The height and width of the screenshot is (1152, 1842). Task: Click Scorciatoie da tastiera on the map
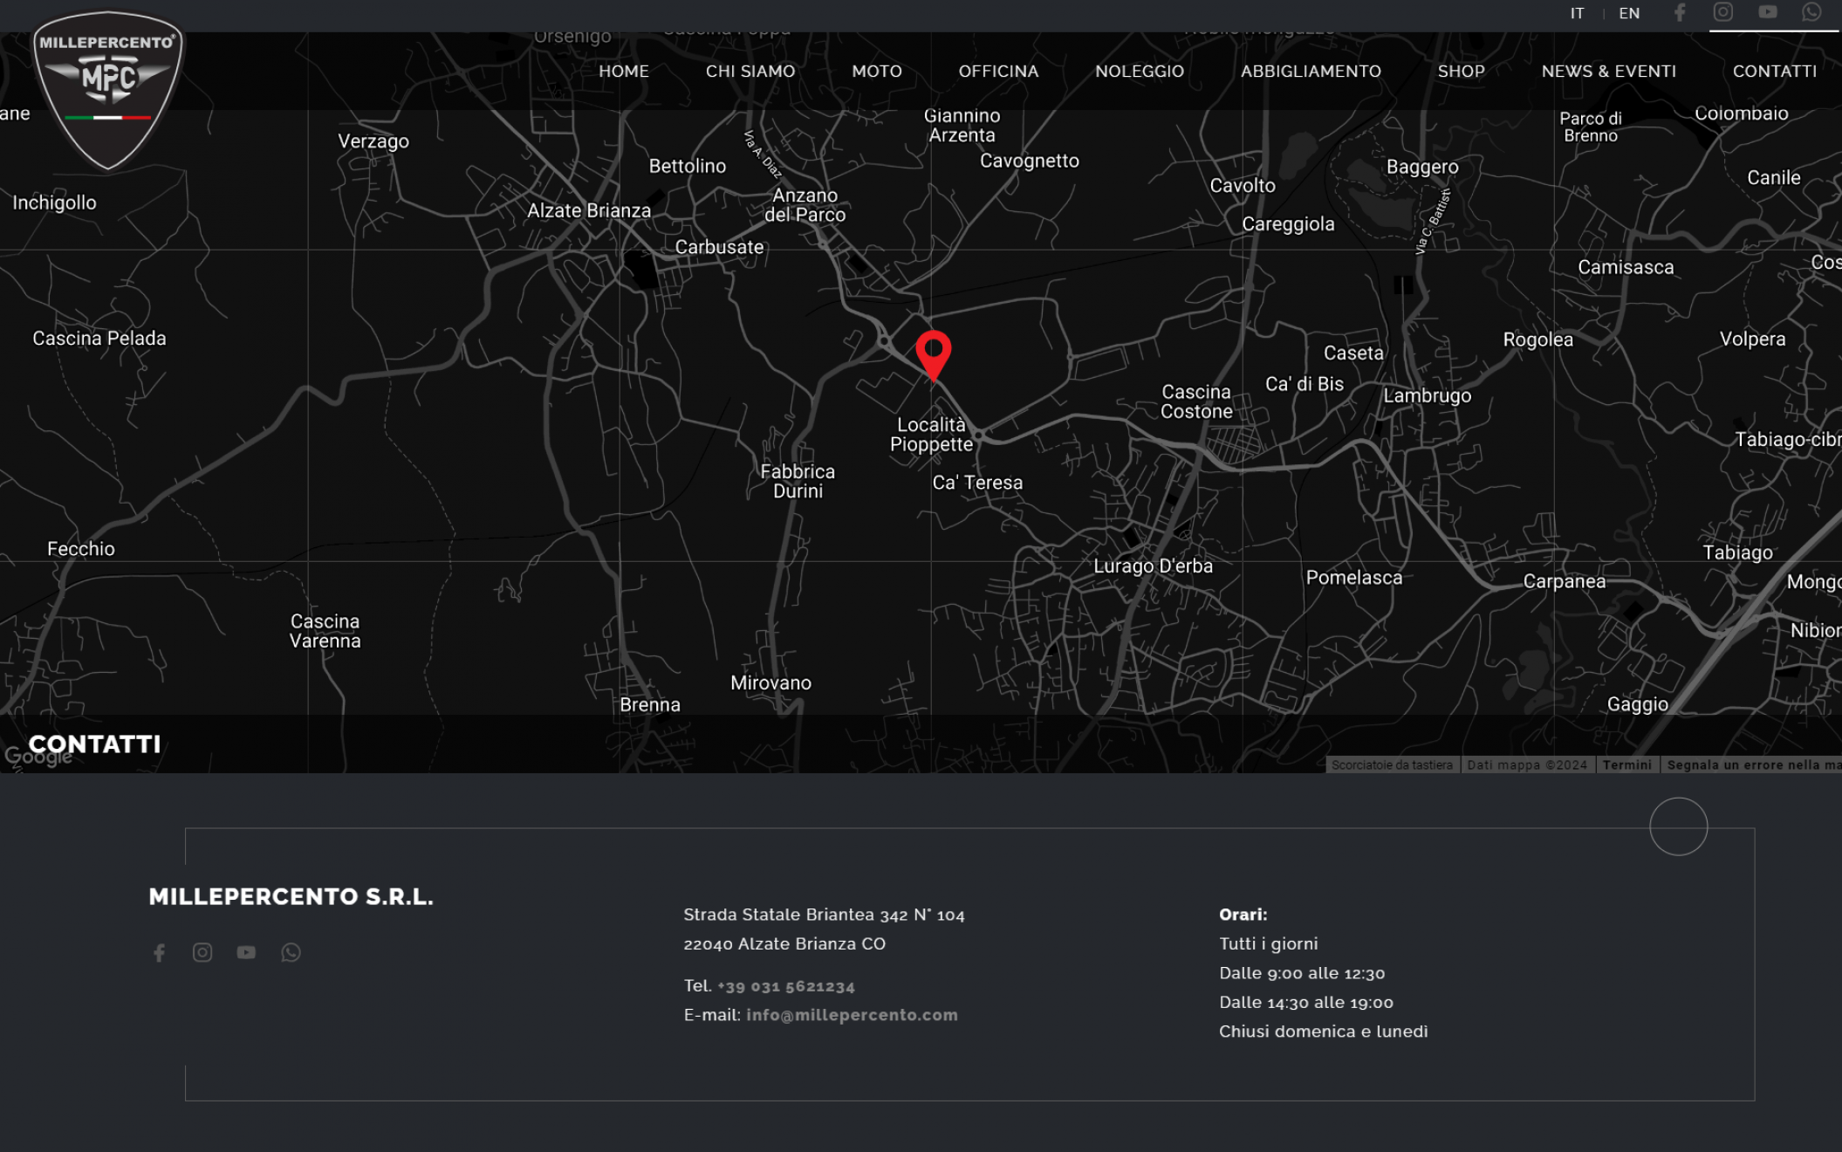(1392, 765)
